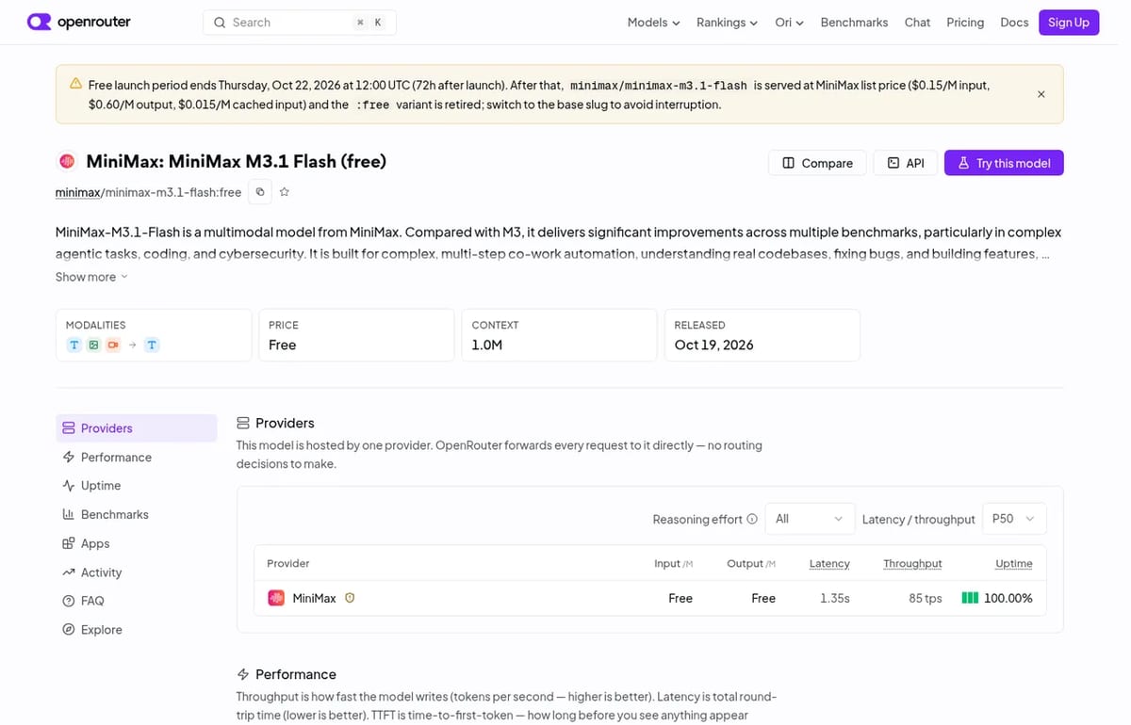Click the MiniMax provider name
Screen dimensions: 1131x725
[314, 598]
